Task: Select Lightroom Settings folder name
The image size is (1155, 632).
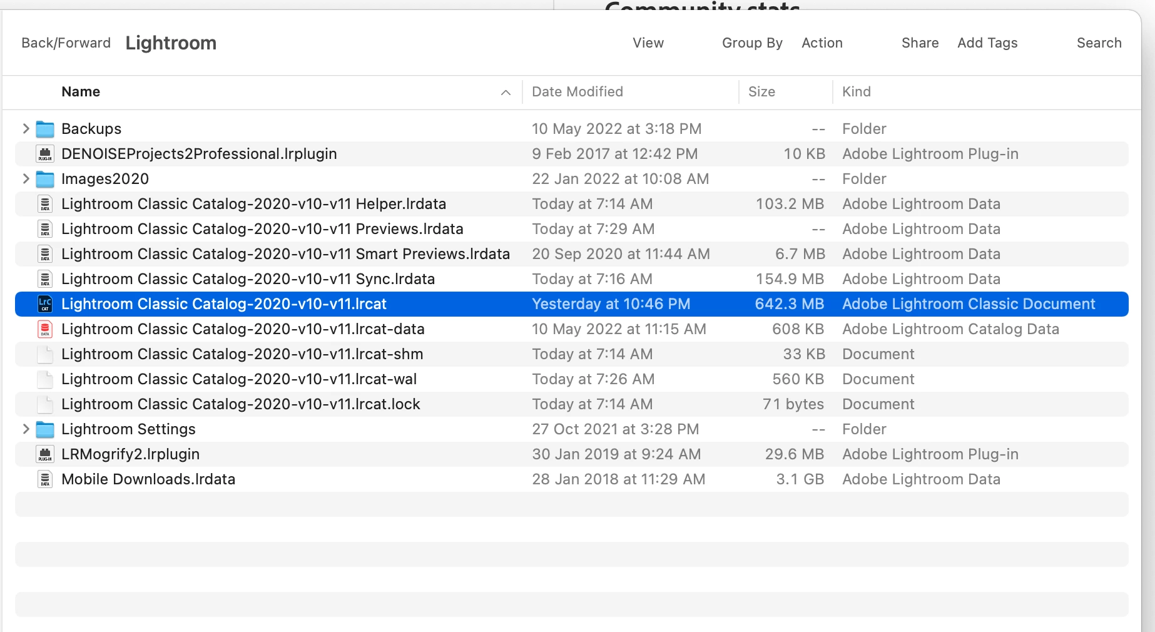Action: (128, 429)
